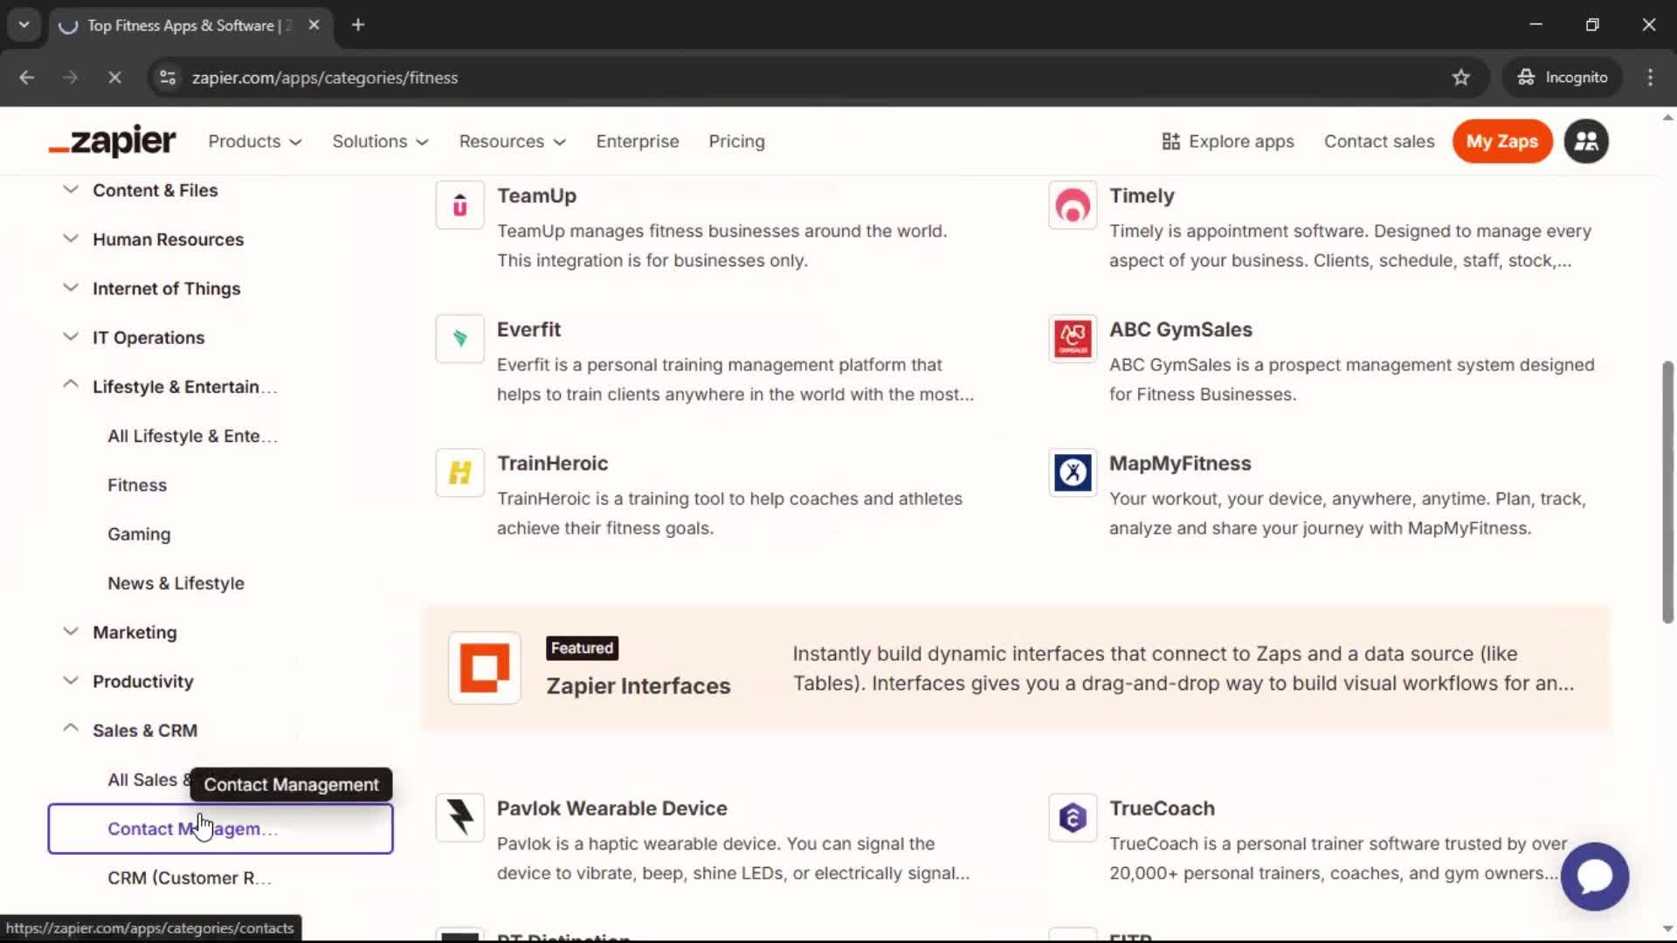
Task: Open the TeamUp app icon
Action: (x=459, y=205)
